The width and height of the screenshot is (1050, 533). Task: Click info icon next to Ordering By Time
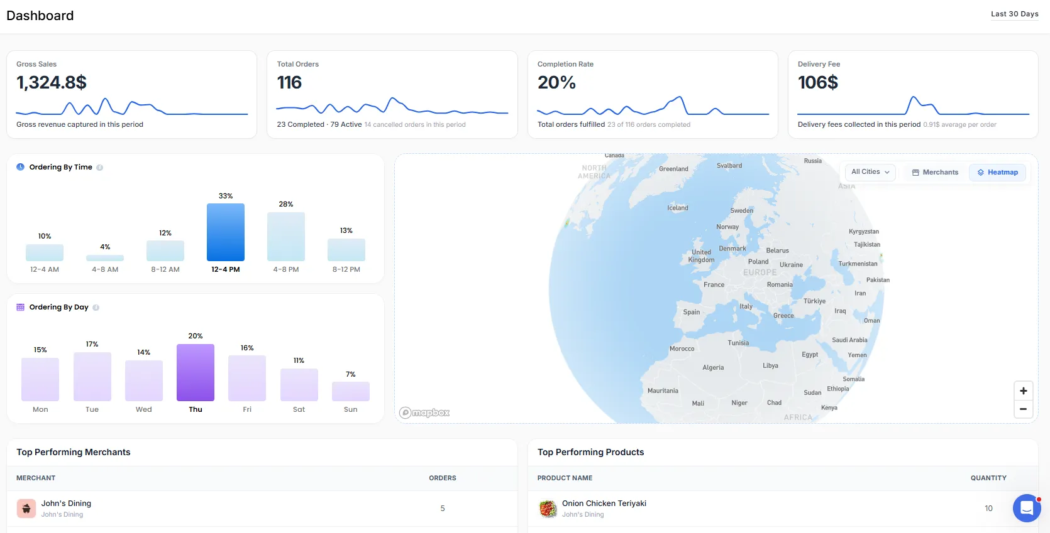tap(100, 168)
